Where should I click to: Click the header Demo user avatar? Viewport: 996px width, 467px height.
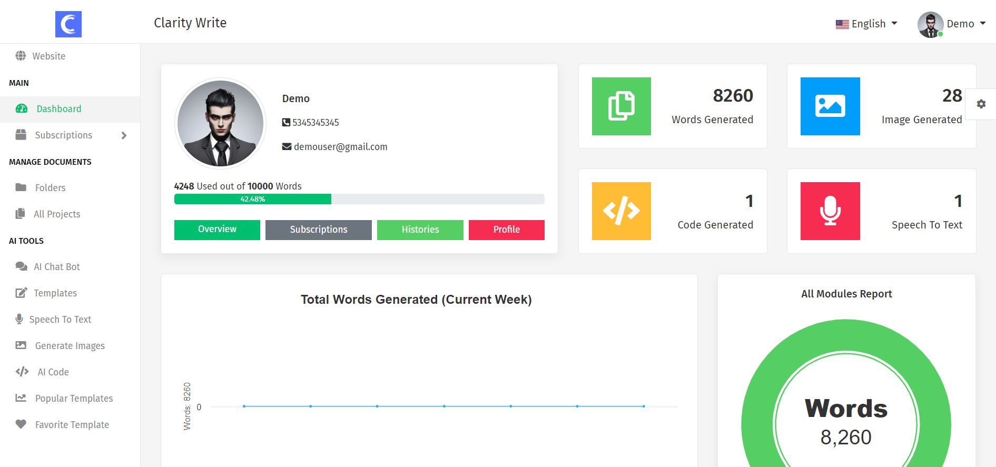pos(930,25)
